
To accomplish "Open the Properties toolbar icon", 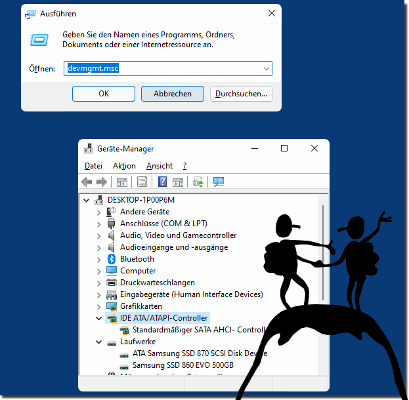I will (142, 182).
